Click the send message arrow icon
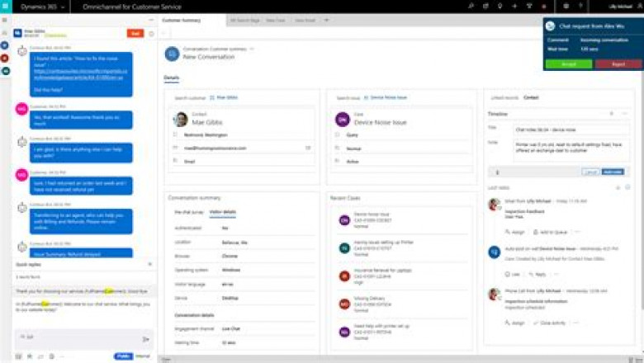644x363 pixels. 146,338
